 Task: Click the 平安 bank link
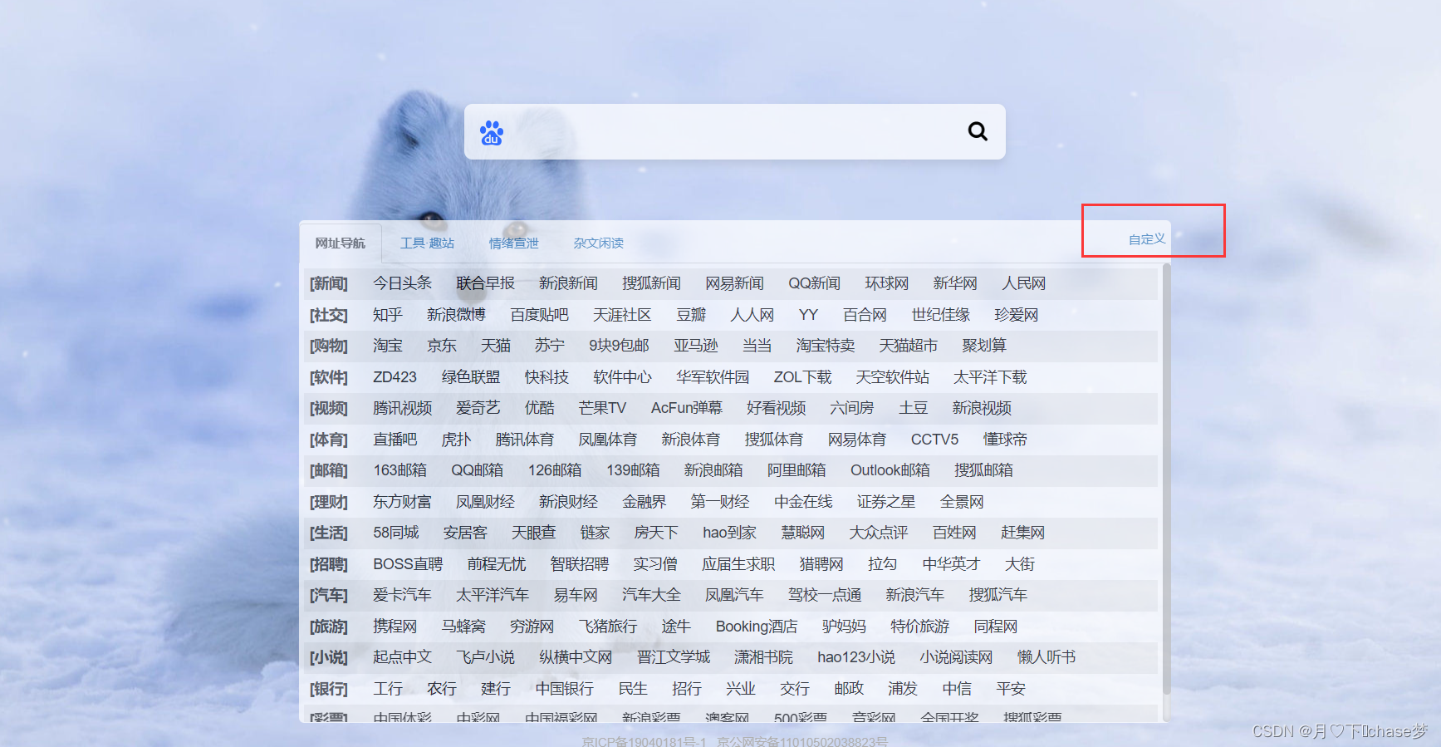click(1011, 689)
